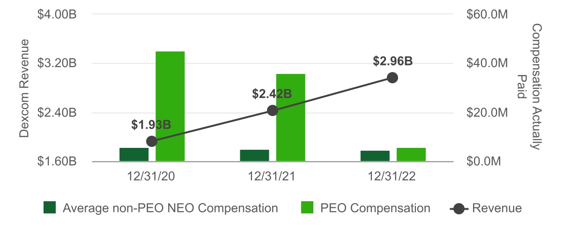The image size is (562, 234).
Task: Click the revenue data point at 12/31/21
Action: 273,110
